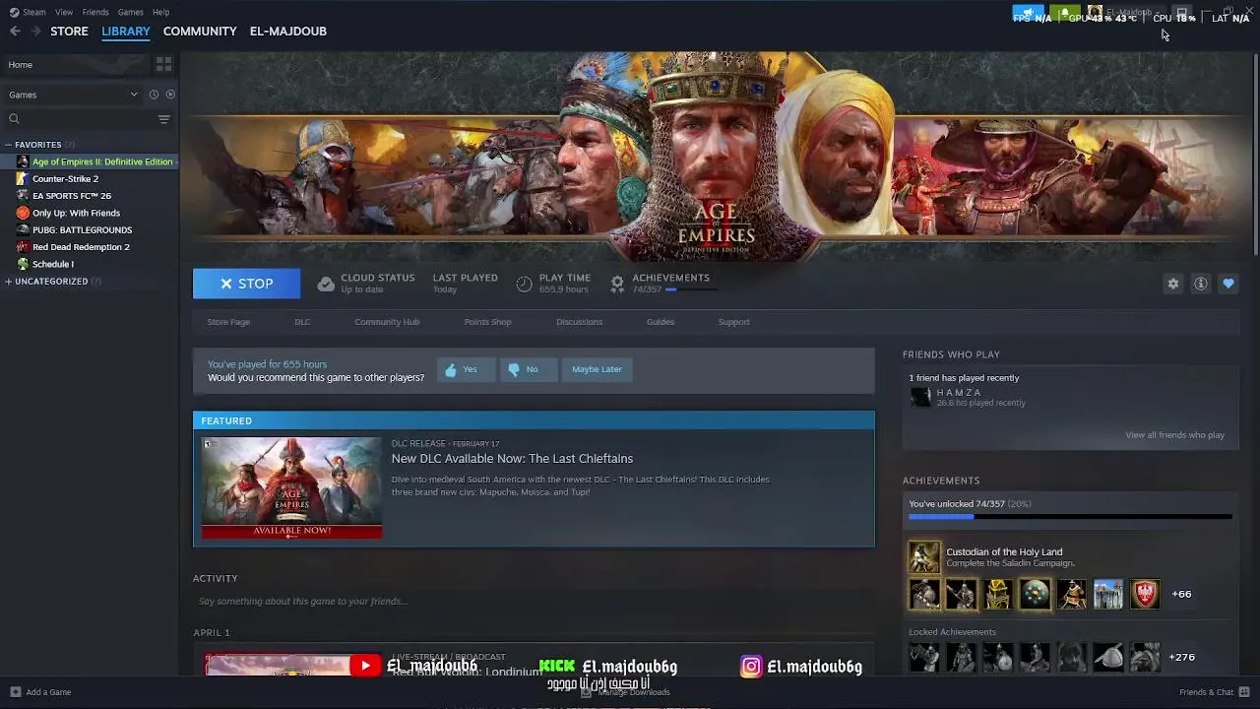Image resolution: width=1260 pixels, height=709 pixels.
Task: Select Red Dead Redemption 2
Action: [x=81, y=247]
